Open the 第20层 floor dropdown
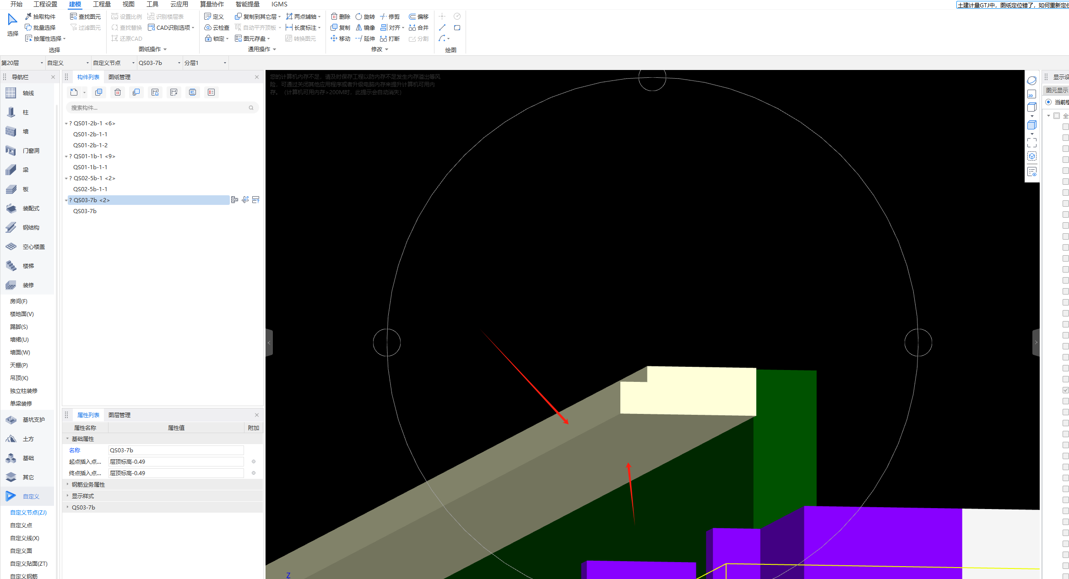This screenshot has height=579, width=1069. 22,63
